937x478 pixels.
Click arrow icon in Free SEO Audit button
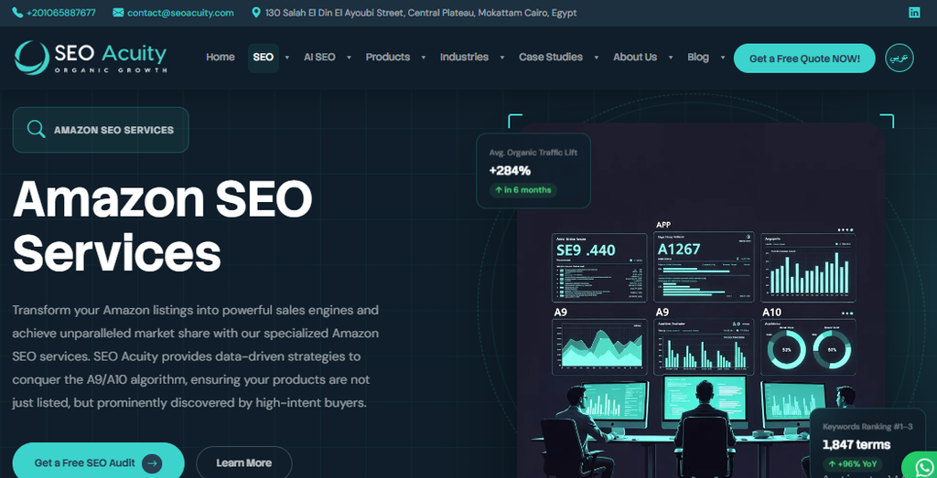[x=153, y=462]
